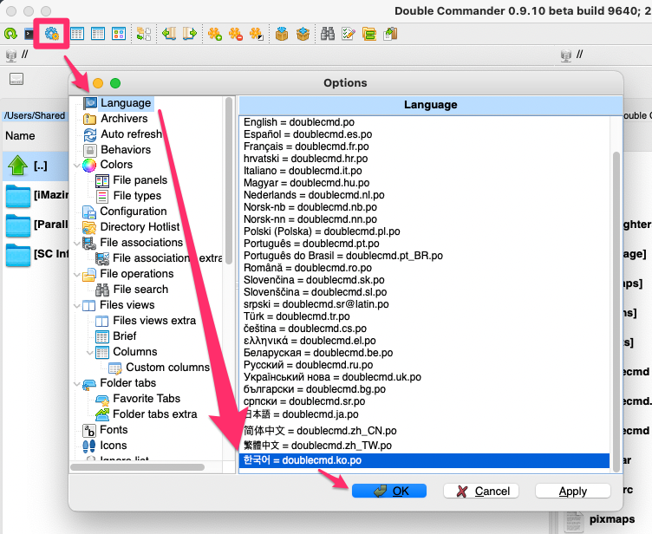
Task: Click language list vertical scrollbar
Action: 616,312
